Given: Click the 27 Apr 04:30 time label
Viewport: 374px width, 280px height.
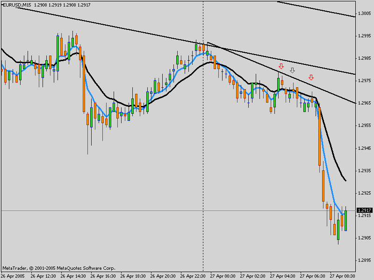Looking at the screenshot, I should click(283, 276).
